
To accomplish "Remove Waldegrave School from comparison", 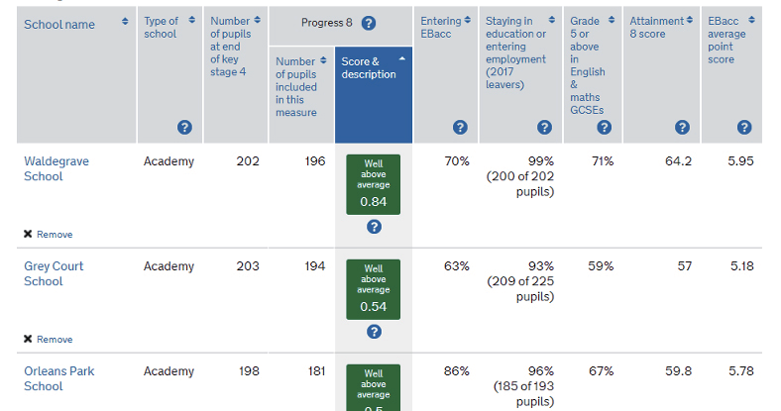I will pyautogui.click(x=49, y=235).
